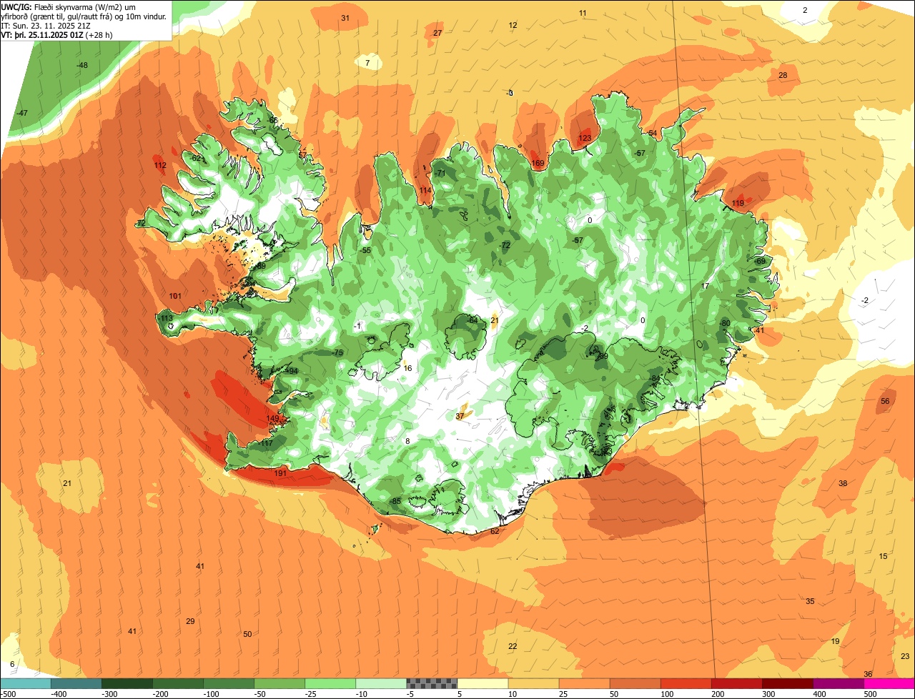Click the map value 11 at the top
The width and height of the screenshot is (915, 699).
583,13
